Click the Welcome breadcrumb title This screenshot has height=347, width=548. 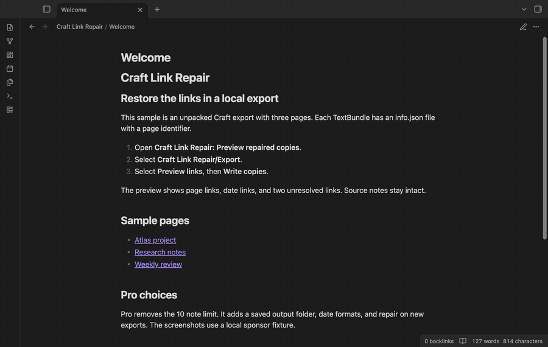click(x=122, y=27)
